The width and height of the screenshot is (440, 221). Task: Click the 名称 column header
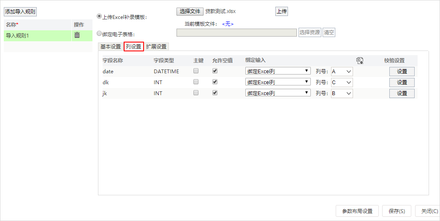click(12, 24)
